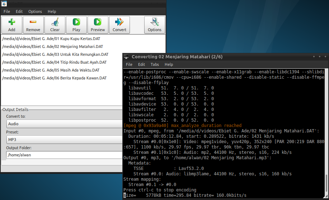Click the Output #0, mp3 line in terminal

(x=197, y=158)
